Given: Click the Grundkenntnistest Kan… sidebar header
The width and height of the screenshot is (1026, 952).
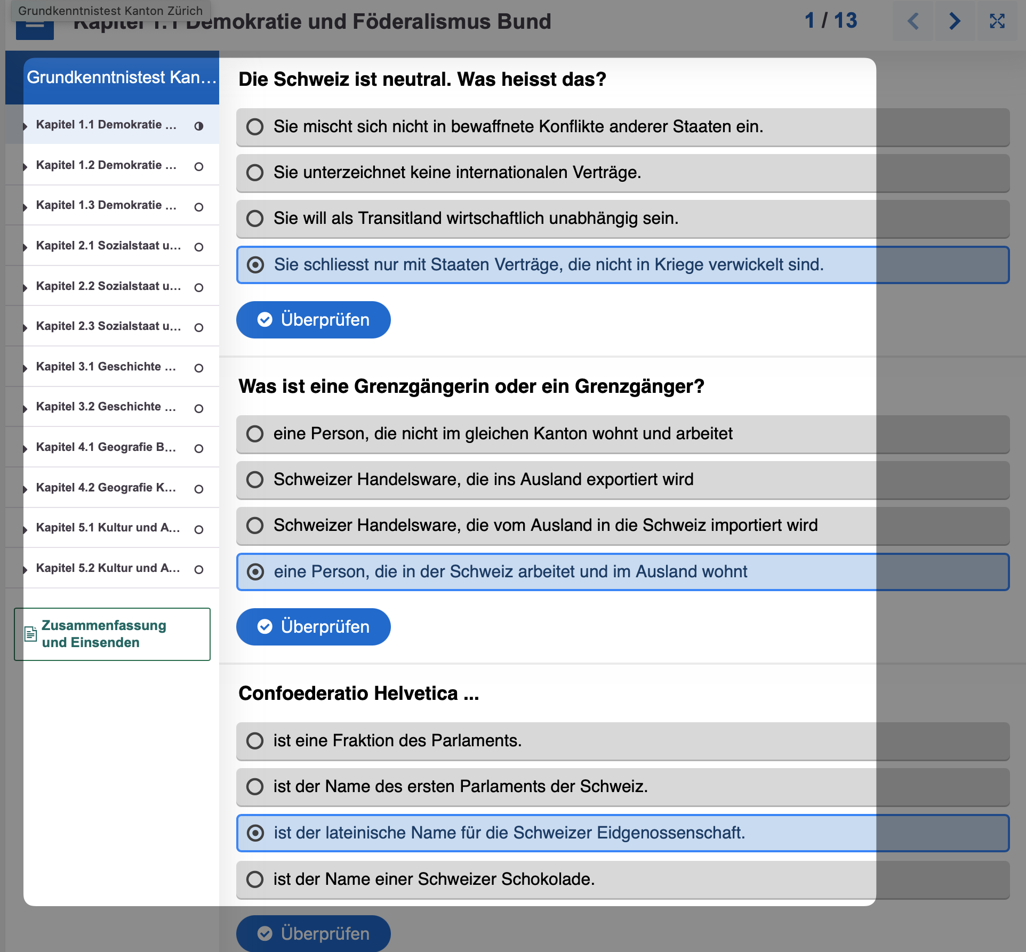Looking at the screenshot, I should [x=121, y=78].
